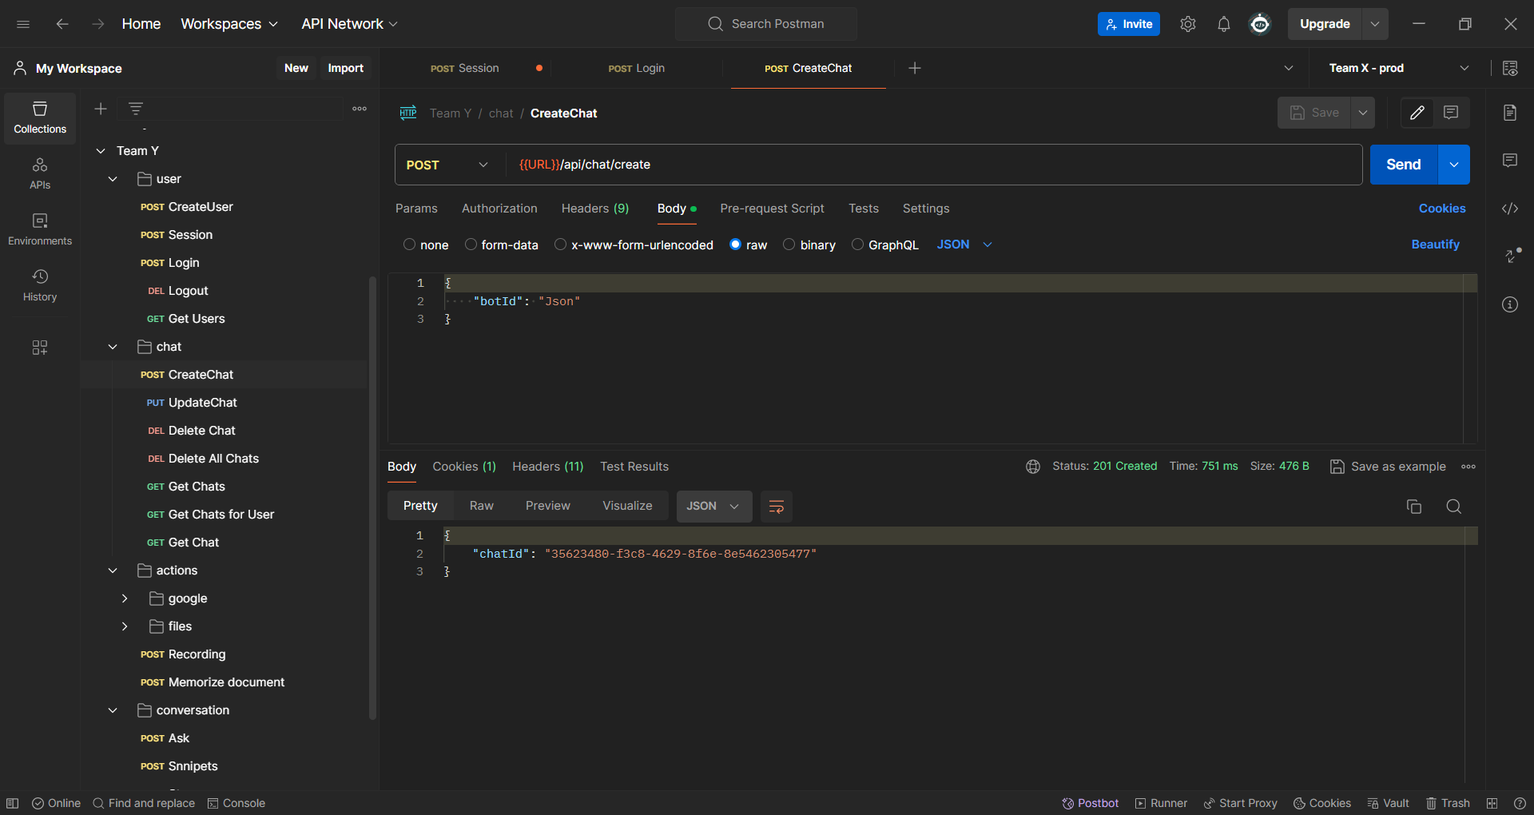Open the Environments sidebar panel
Screen dimensions: 1534x815
point(40,229)
